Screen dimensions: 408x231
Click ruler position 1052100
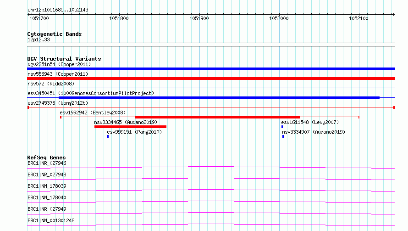358,18
